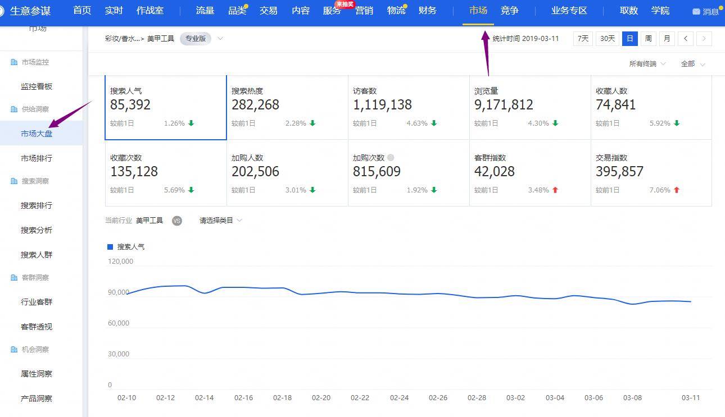
Task: Open the 品类 top menu
Action: 237,11
